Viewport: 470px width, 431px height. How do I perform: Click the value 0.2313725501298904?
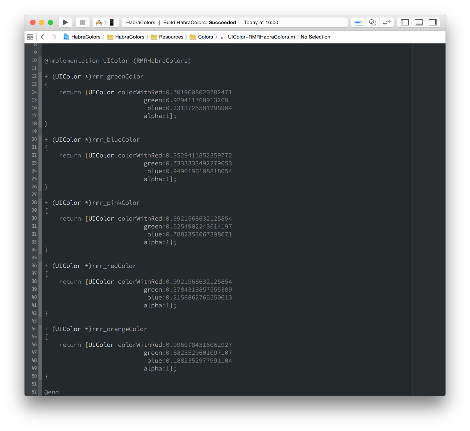point(199,108)
